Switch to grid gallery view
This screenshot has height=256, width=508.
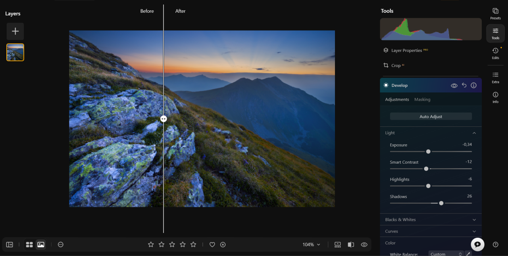tap(29, 245)
